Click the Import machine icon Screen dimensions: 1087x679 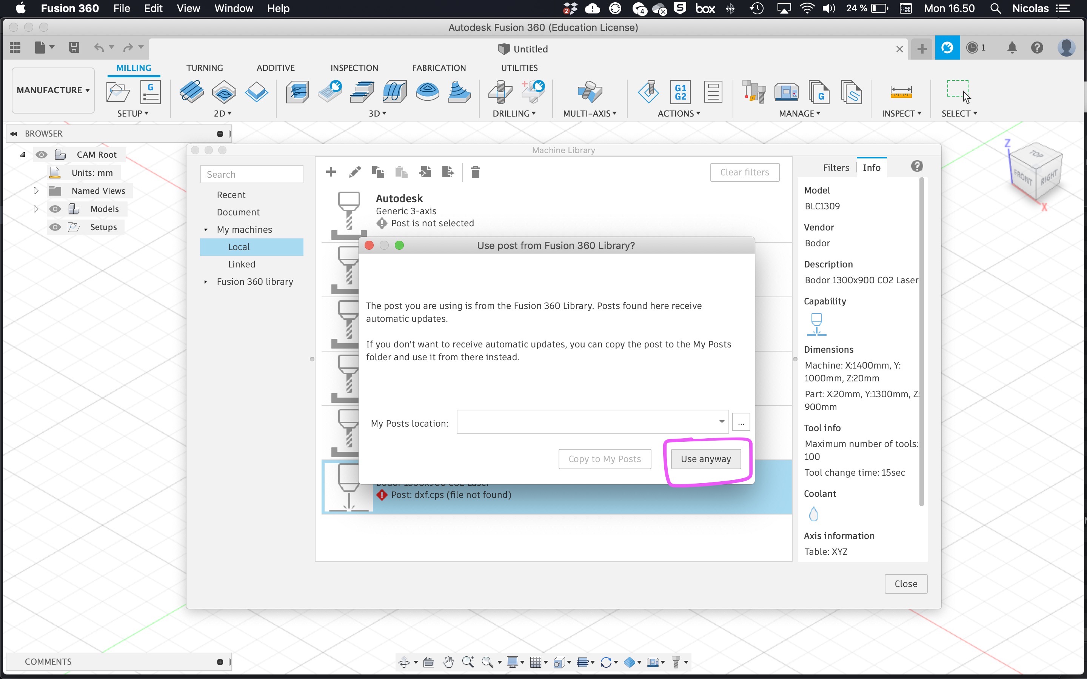click(x=425, y=172)
